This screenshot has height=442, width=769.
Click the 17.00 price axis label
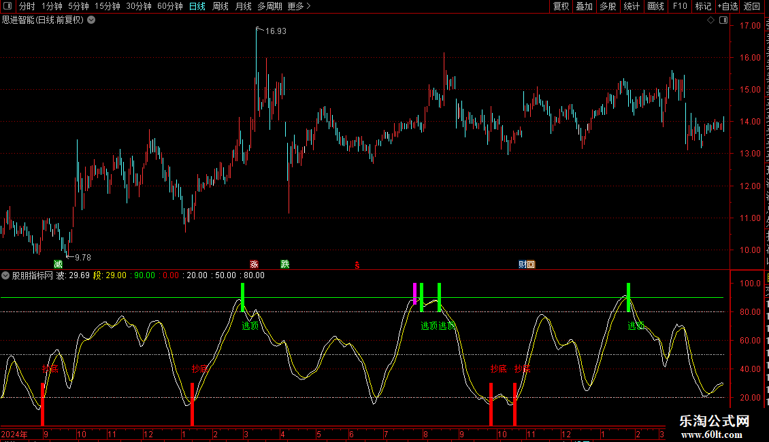750,25
